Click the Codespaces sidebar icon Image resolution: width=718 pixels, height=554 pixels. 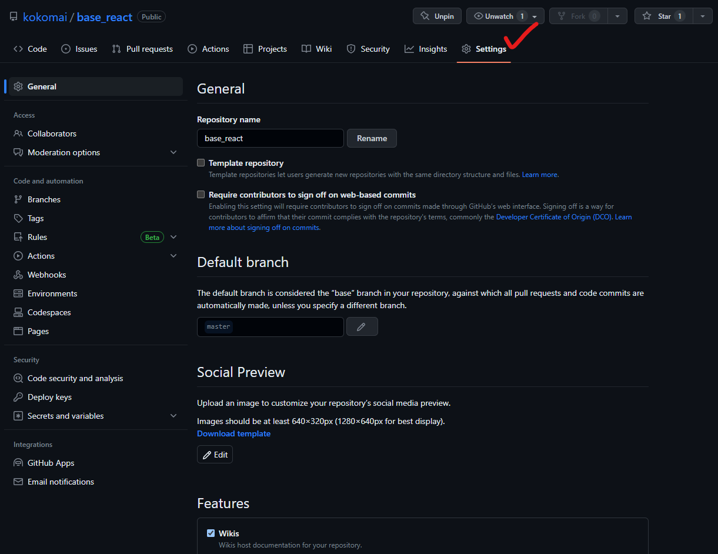point(18,312)
